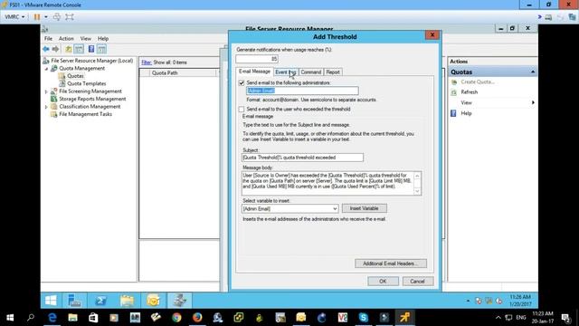Image resolution: width=579 pixels, height=326 pixels.
Task: Open File Explorer from the guest taskbar
Action: 127,301
